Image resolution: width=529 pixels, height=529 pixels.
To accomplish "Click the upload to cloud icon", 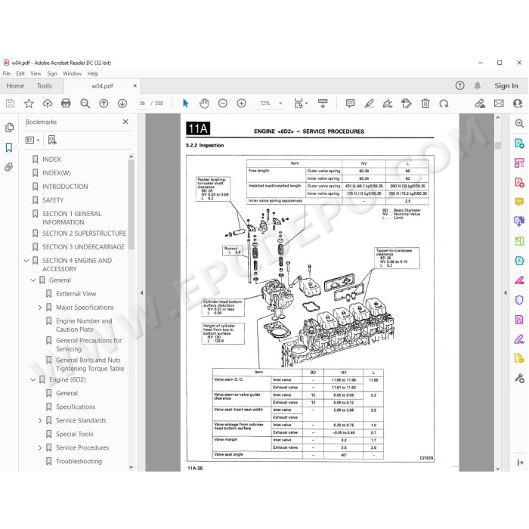I will [47, 104].
